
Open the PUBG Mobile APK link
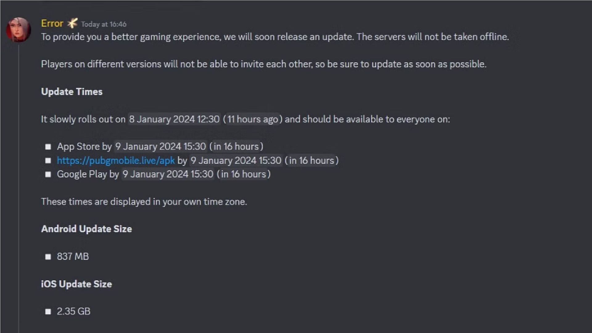116,160
